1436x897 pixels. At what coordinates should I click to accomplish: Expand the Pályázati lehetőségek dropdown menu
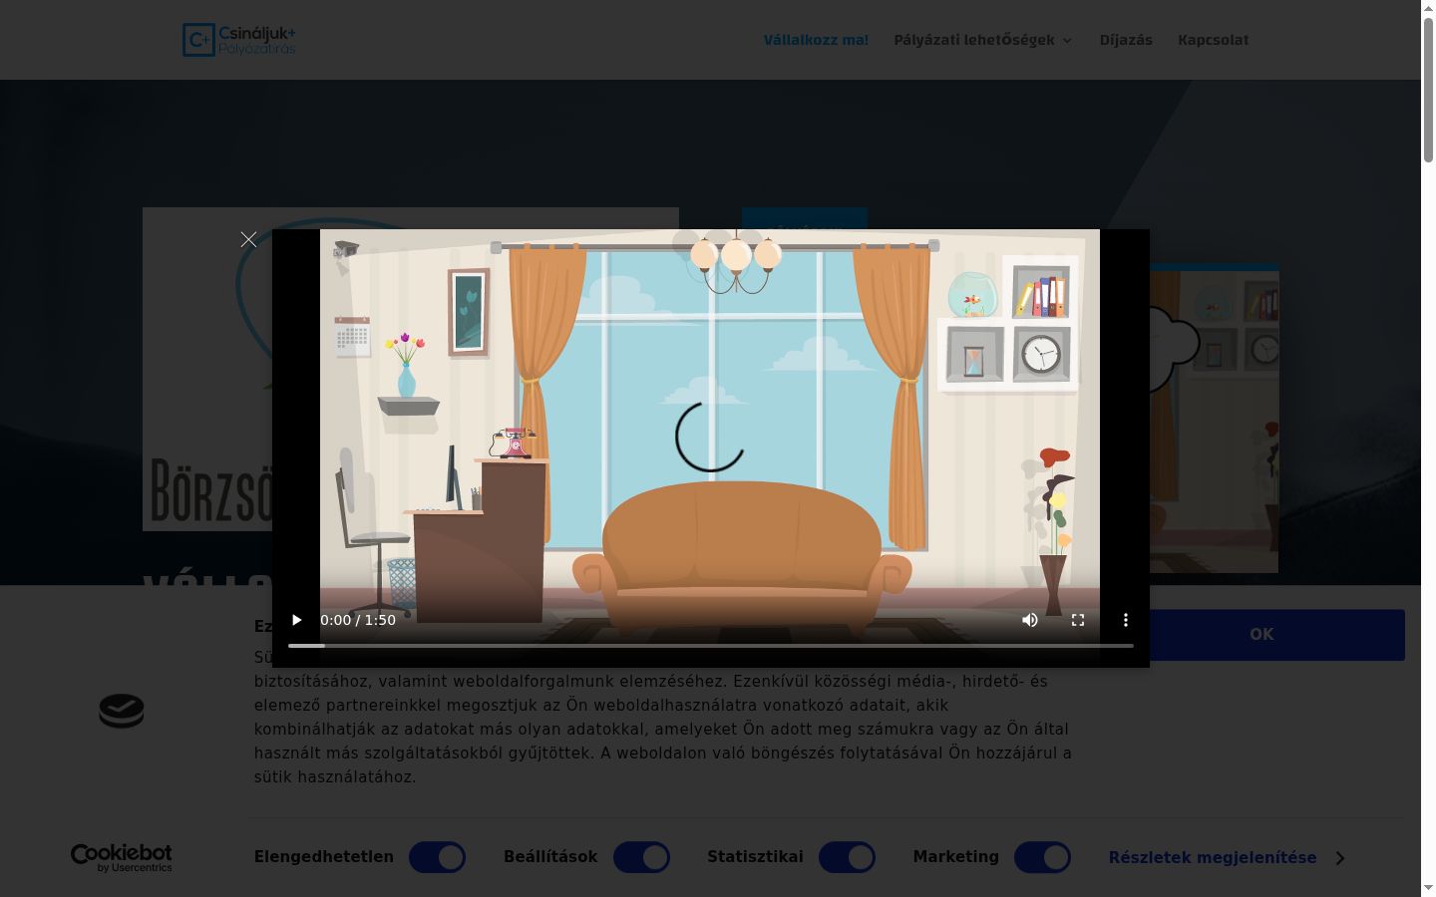tap(983, 40)
